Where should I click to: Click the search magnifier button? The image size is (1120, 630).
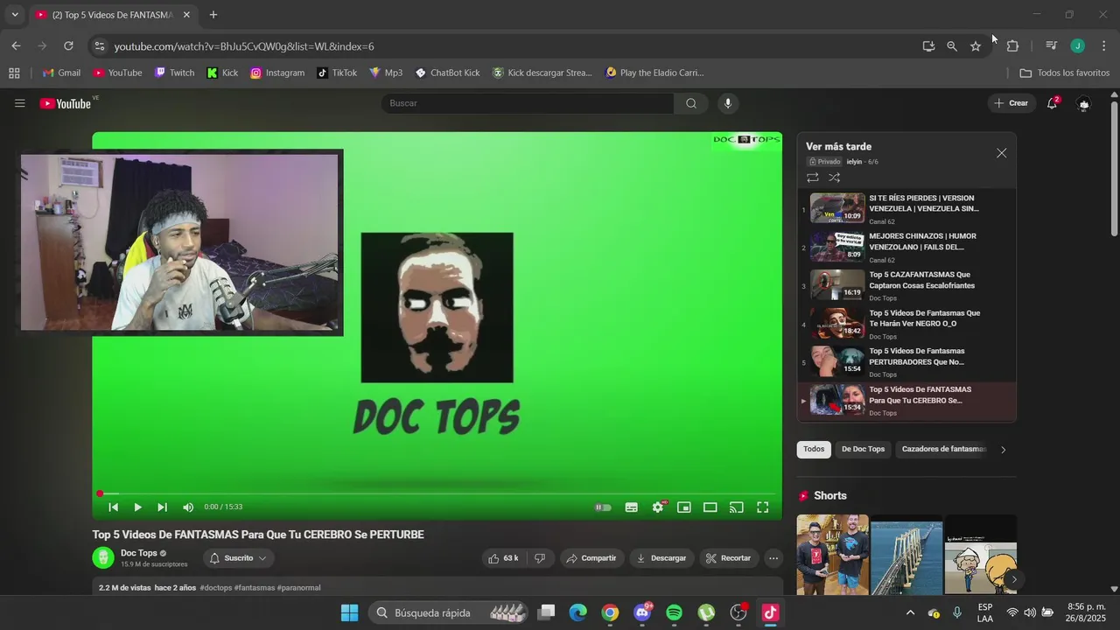[691, 103]
